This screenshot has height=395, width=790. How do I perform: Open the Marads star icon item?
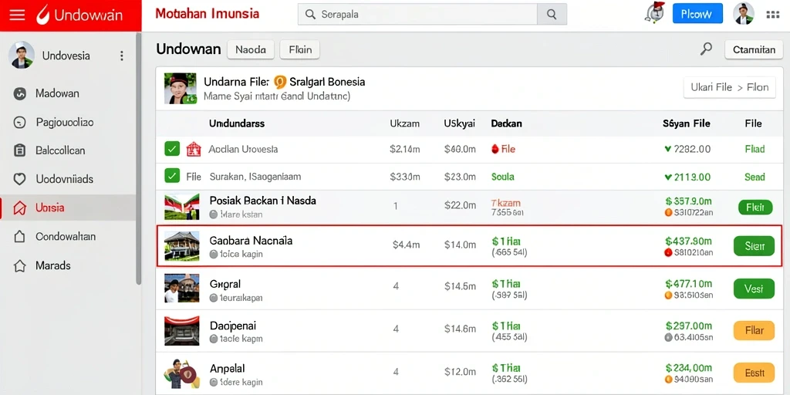[19, 265]
